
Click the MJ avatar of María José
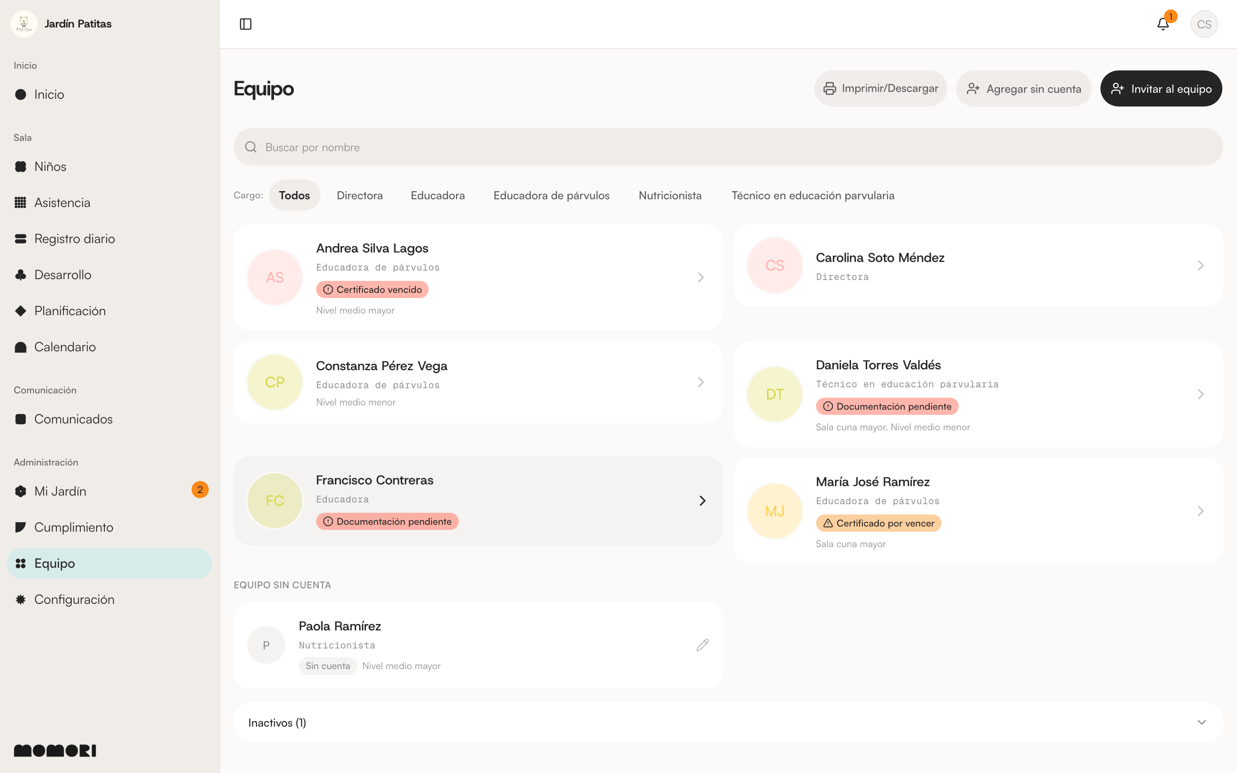[x=775, y=511]
